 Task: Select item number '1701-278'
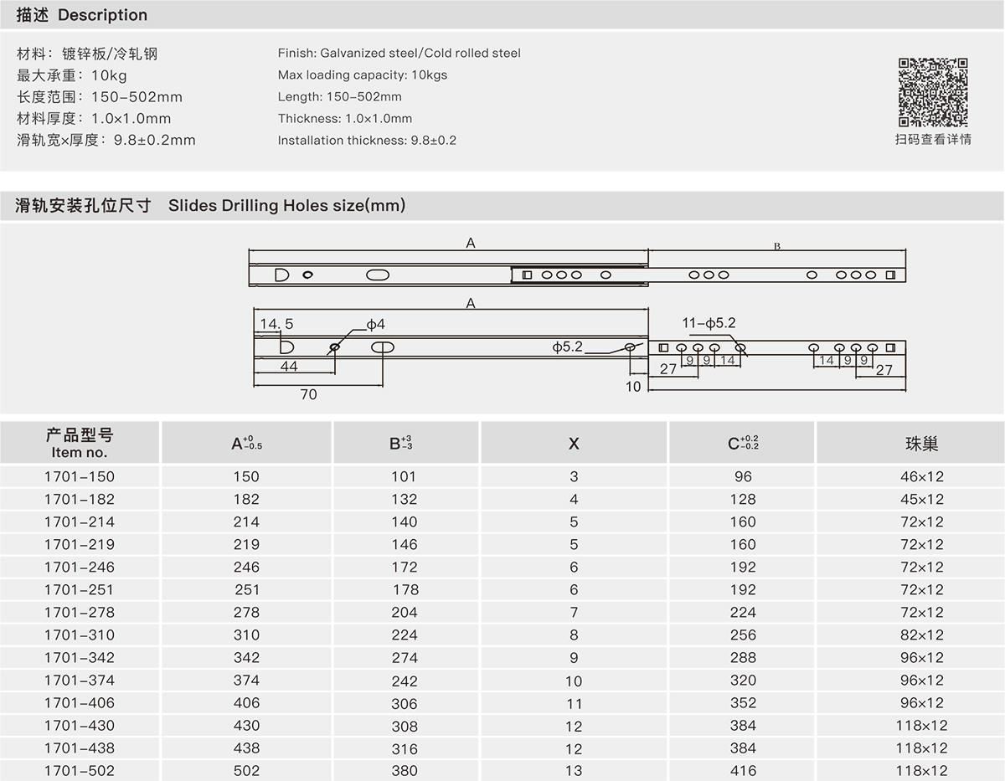pyautogui.click(x=80, y=612)
